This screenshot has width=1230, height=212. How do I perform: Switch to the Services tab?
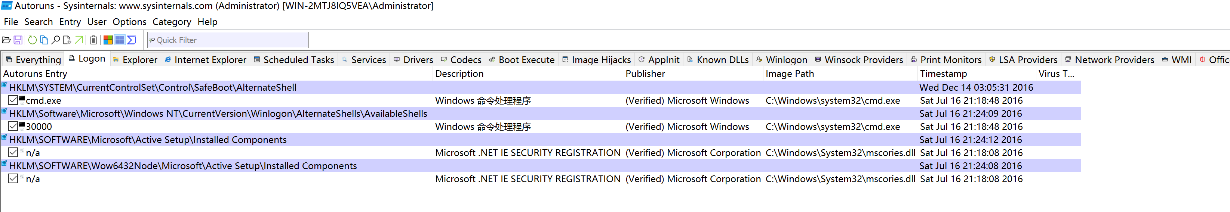coord(368,60)
